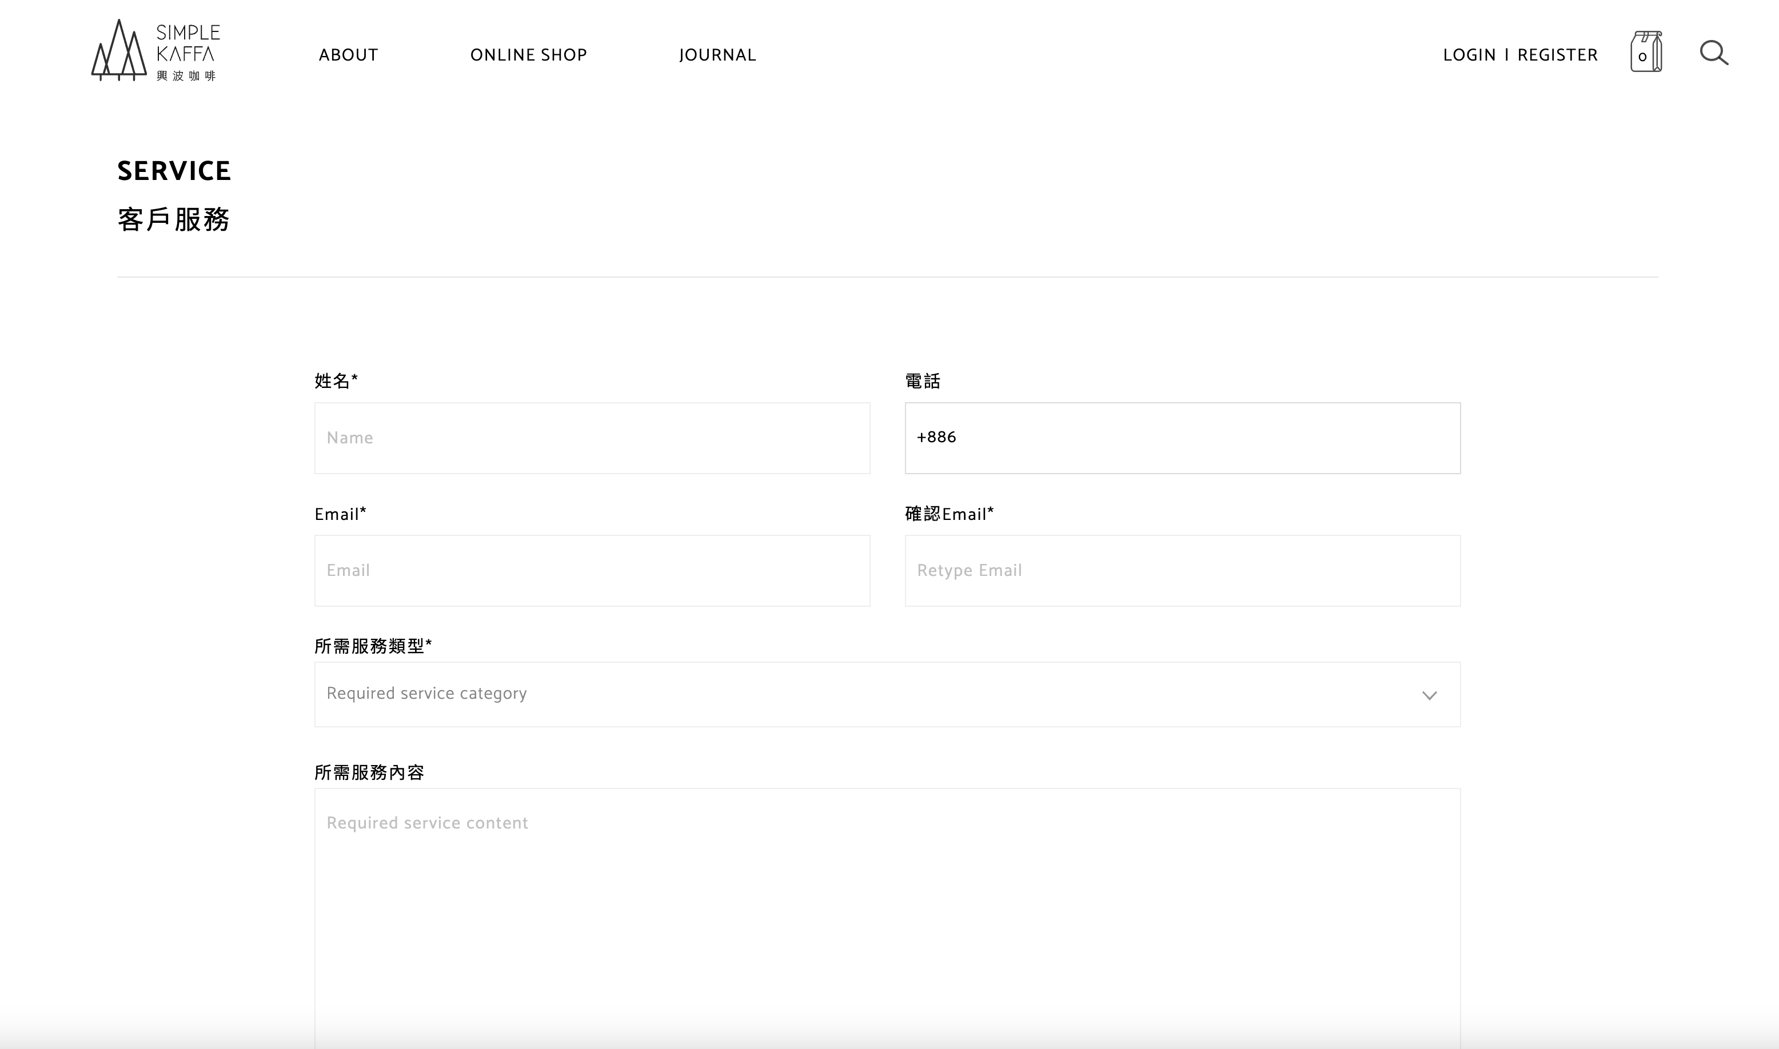1779x1049 pixels.
Task: Open the JOURNAL menu item
Action: [x=717, y=55]
